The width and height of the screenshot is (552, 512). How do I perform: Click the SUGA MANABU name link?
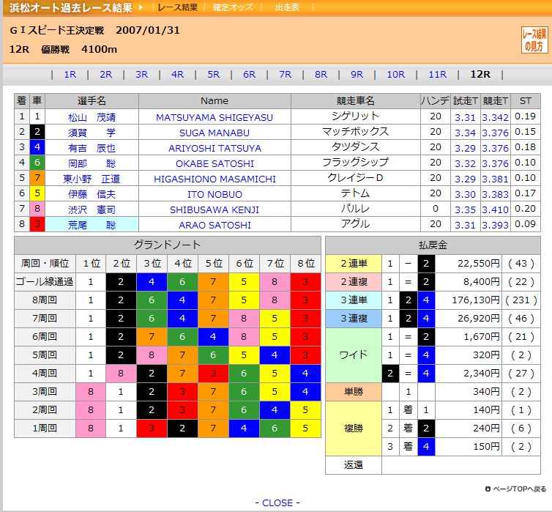[x=215, y=133]
